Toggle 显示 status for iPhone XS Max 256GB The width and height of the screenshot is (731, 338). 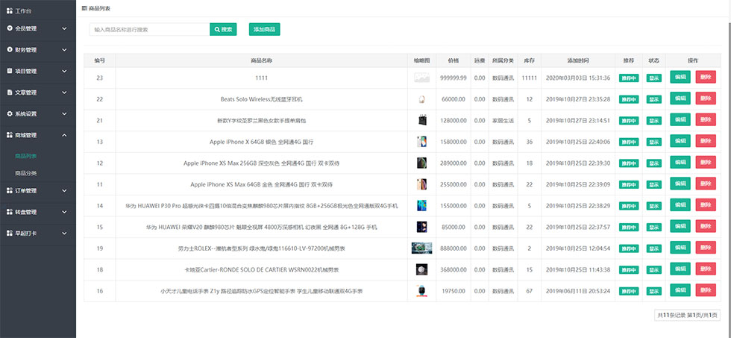point(653,163)
